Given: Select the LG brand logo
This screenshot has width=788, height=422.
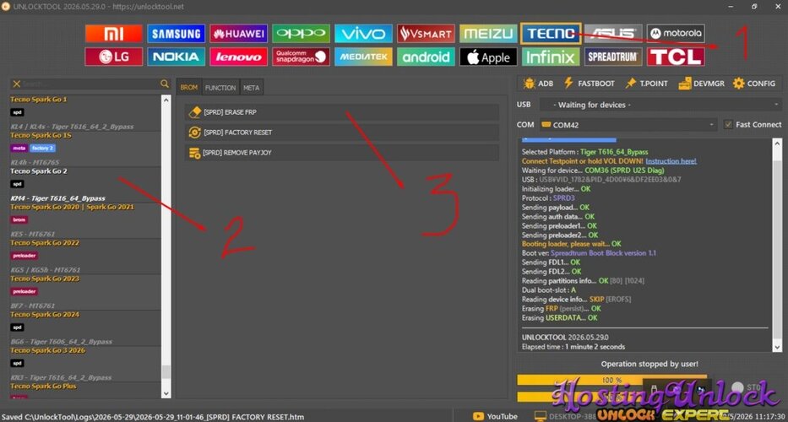Looking at the screenshot, I should (113, 57).
